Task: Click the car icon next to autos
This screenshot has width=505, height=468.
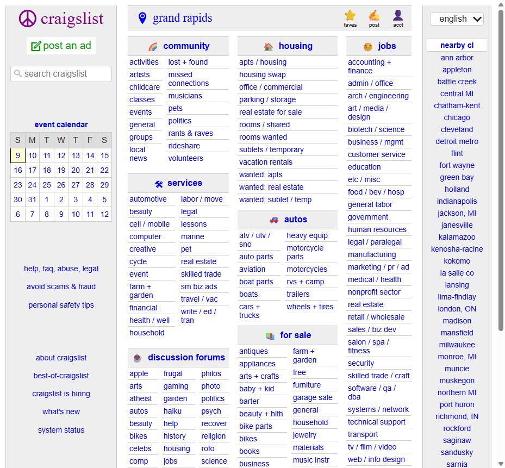Action: click(274, 220)
